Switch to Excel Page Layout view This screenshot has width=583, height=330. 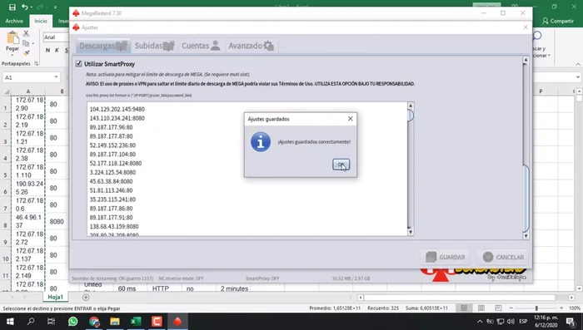[481, 308]
